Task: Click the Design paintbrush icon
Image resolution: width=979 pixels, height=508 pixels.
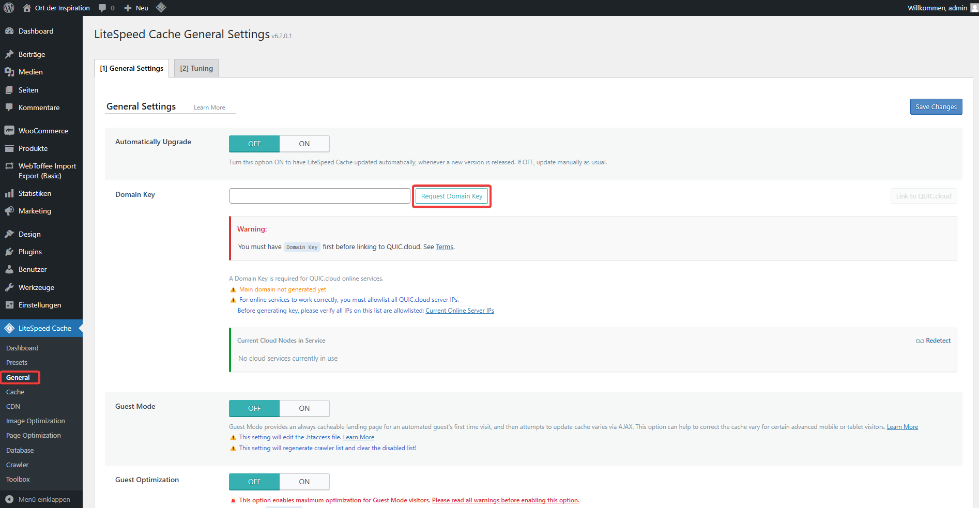Action: coord(9,234)
